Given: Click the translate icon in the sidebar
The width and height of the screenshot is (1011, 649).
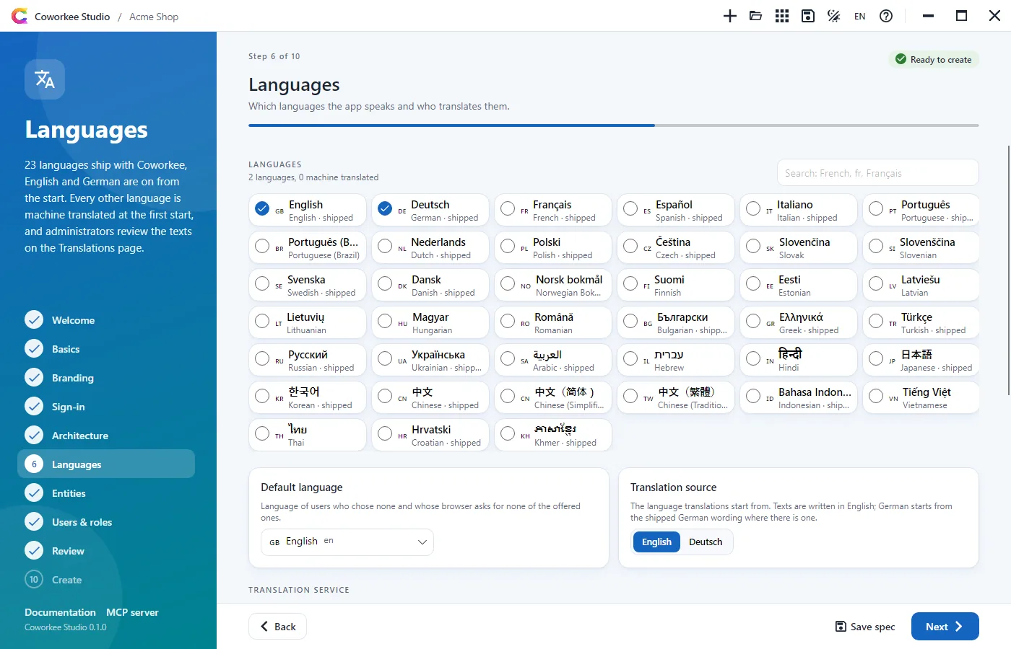Looking at the screenshot, I should click(x=45, y=79).
